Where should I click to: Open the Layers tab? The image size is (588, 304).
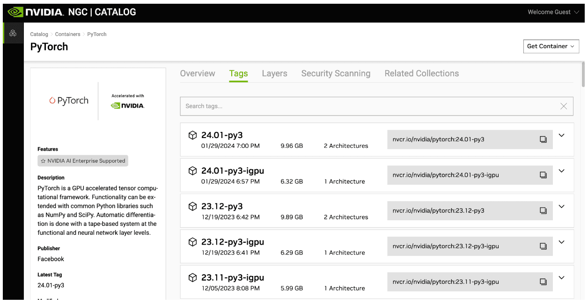[x=274, y=73]
